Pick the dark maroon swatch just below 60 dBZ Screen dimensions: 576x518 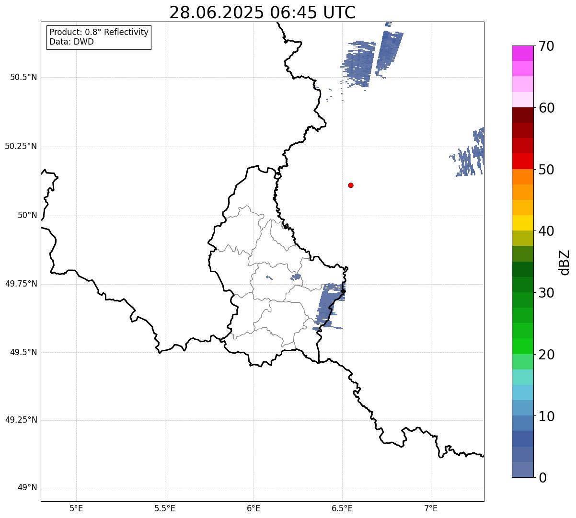(523, 115)
